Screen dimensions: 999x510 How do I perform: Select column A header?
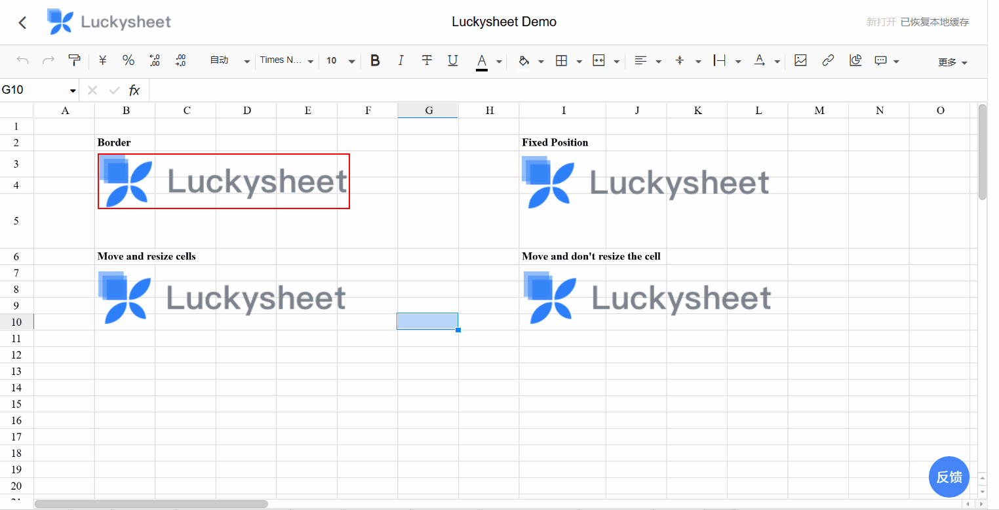[x=64, y=110]
